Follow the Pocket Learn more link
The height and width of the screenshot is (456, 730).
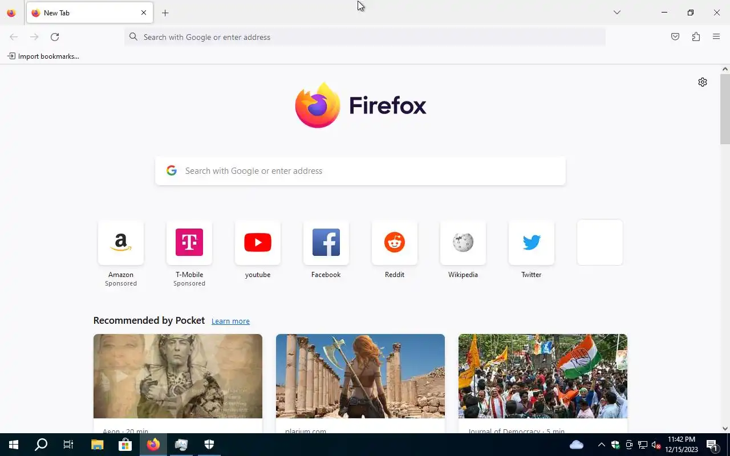(230, 321)
